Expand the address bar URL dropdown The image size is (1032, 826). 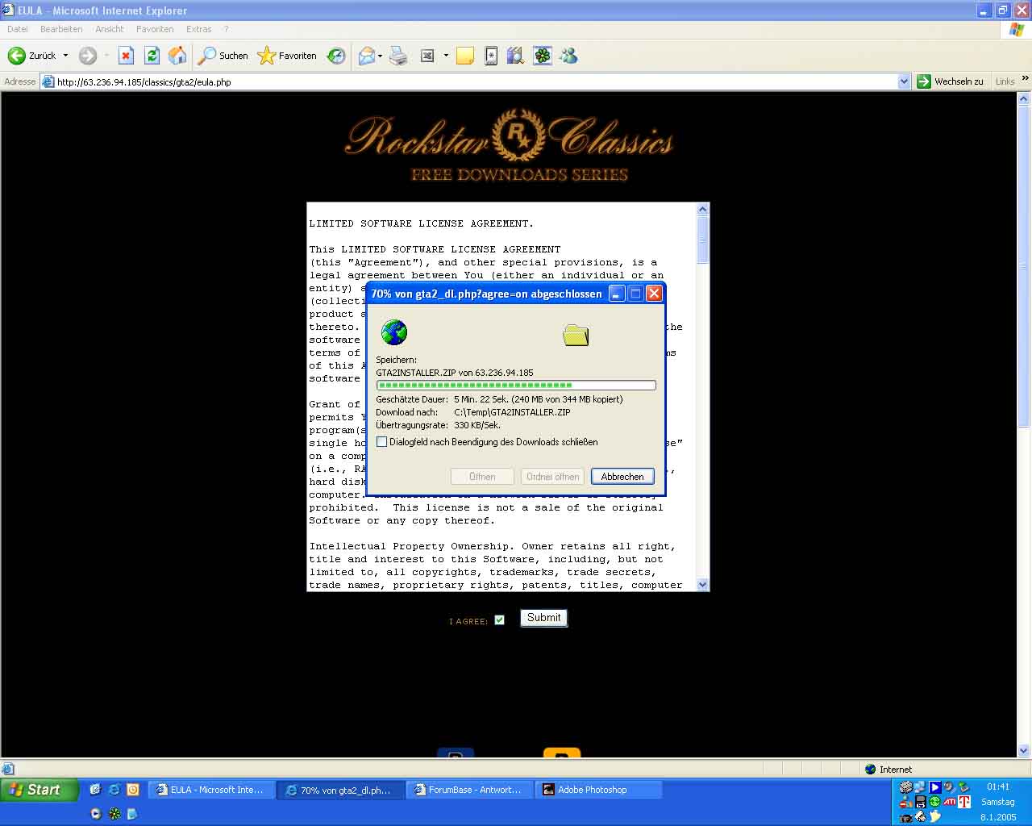click(904, 81)
